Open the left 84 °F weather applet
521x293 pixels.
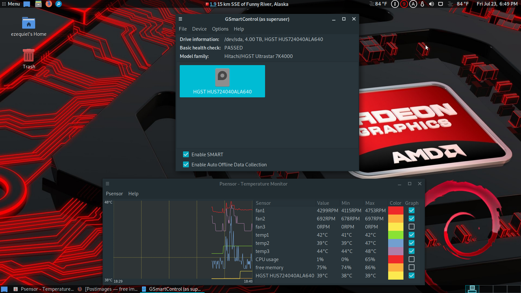[x=378, y=4]
